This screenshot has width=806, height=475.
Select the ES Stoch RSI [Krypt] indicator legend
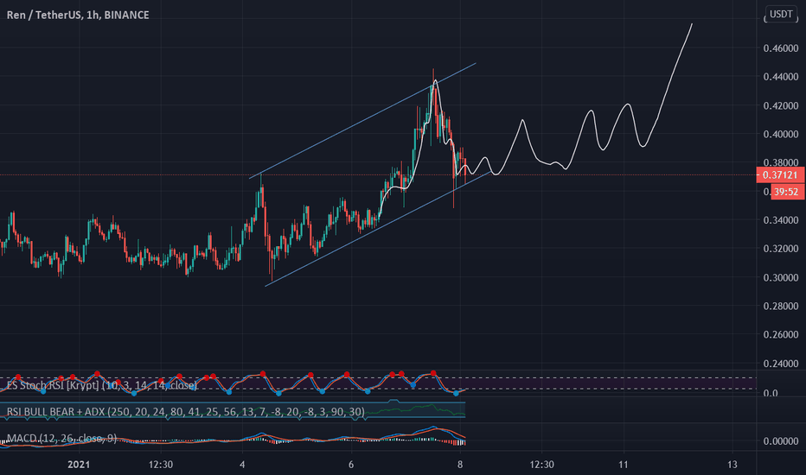tap(102, 385)
